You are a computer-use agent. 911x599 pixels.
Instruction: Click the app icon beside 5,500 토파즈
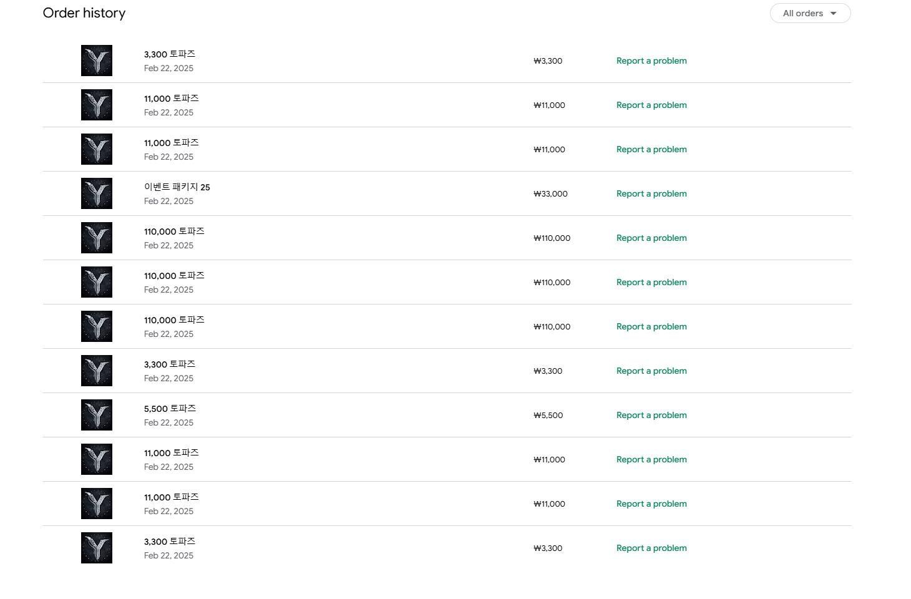coord(97,415)
